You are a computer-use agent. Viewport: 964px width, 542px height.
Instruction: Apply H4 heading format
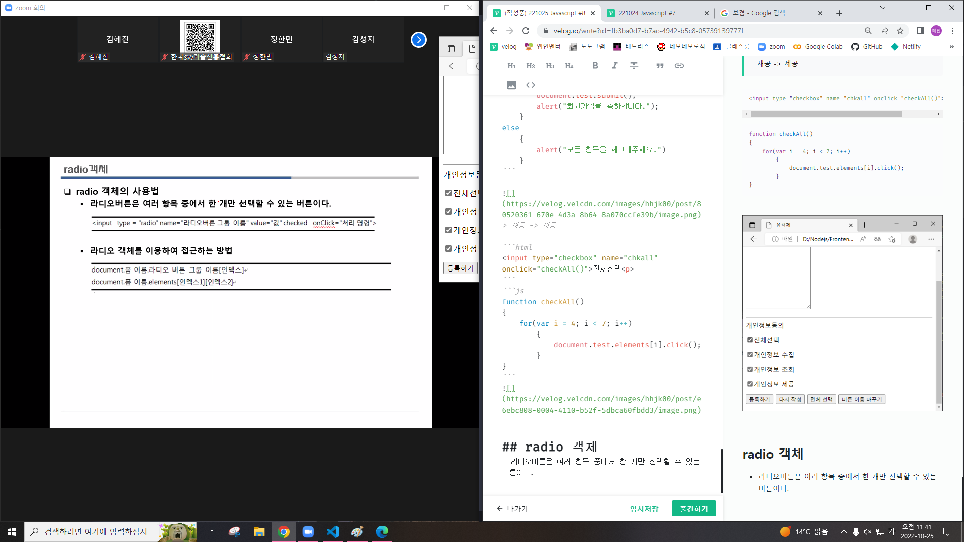pos(569,66)
